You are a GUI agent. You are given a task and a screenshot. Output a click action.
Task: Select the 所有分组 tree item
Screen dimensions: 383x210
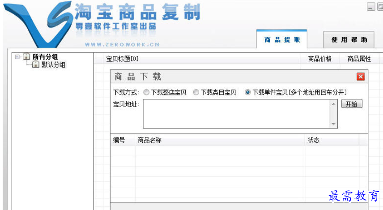pos(45,57)
